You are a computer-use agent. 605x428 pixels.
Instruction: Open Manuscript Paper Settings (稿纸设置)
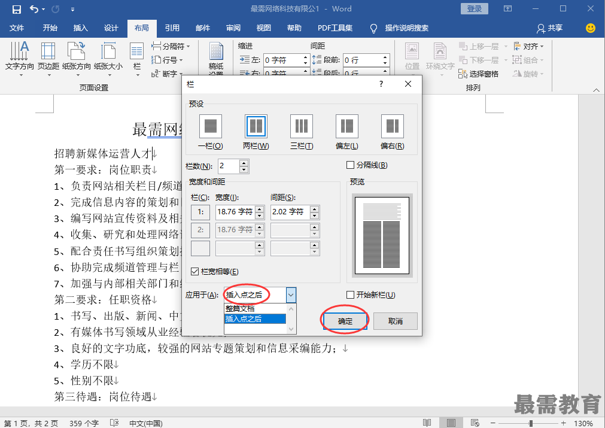[216, 59]
